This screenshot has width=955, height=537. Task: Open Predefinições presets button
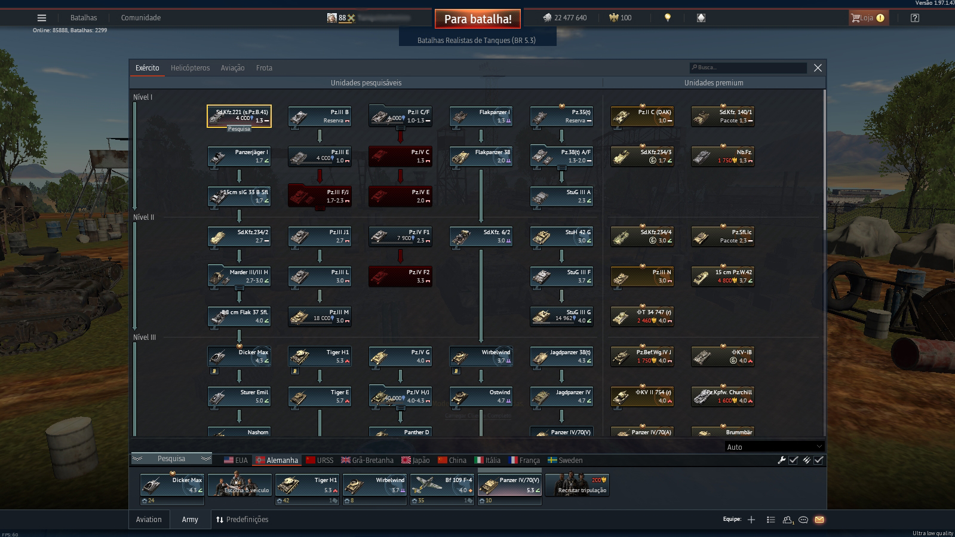coord(242,520)
